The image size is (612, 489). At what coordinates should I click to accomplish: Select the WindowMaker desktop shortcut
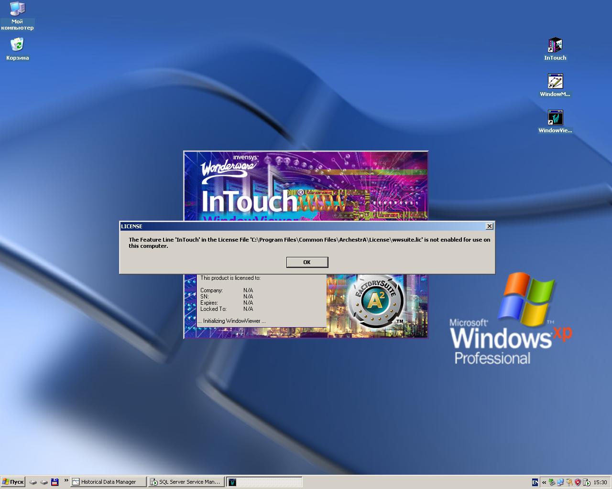[555, 82]
